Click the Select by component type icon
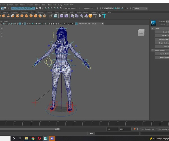The width and height of the screenshot is (169, 141). point(5,8)
